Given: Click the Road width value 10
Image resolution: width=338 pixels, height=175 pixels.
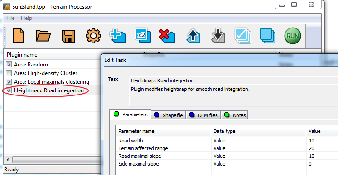Looking at the screenshot, I should click(x=311, y=141).
